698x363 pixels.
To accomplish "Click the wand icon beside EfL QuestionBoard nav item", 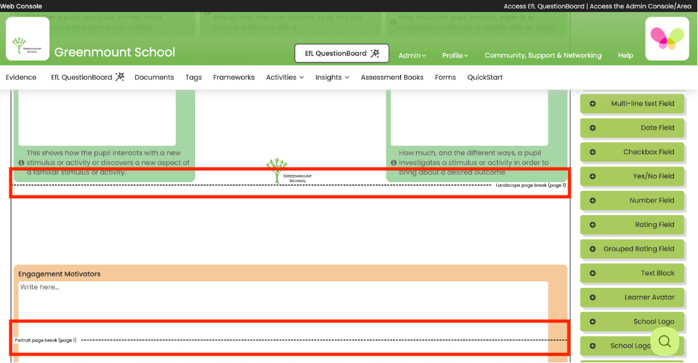I will pyautogui.click(x=120, y=77).
